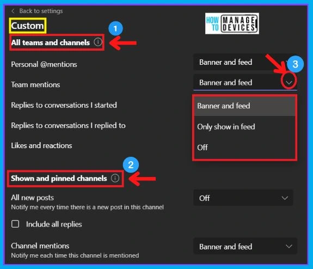Click 'Notify me every time there is a new post' text

tap(88, 207)
